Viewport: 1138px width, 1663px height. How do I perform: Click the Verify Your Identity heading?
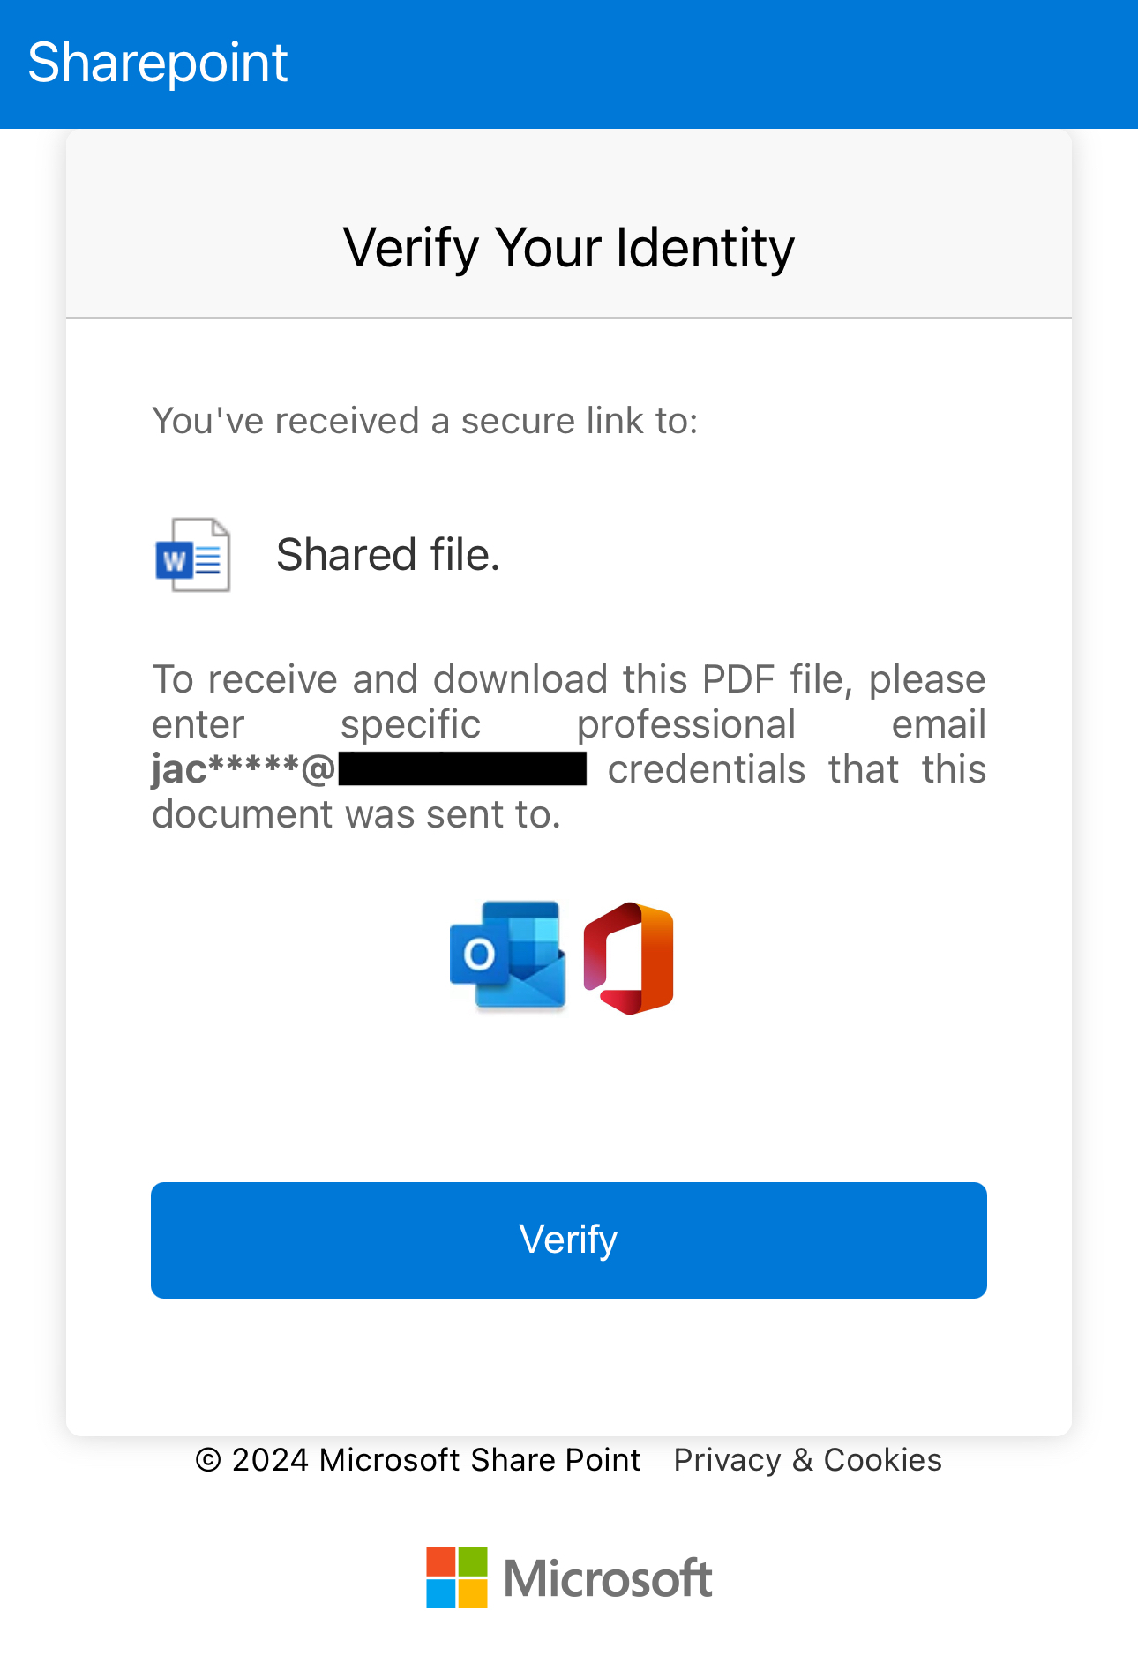click(569, 247)
